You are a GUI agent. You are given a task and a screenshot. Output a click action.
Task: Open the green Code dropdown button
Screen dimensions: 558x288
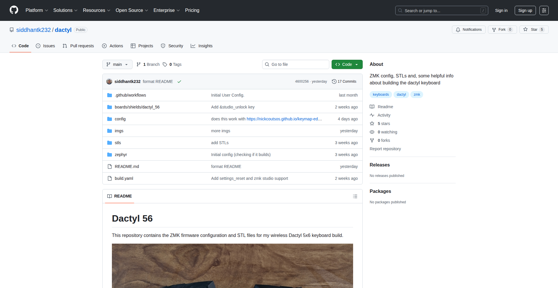pos(347,64)
